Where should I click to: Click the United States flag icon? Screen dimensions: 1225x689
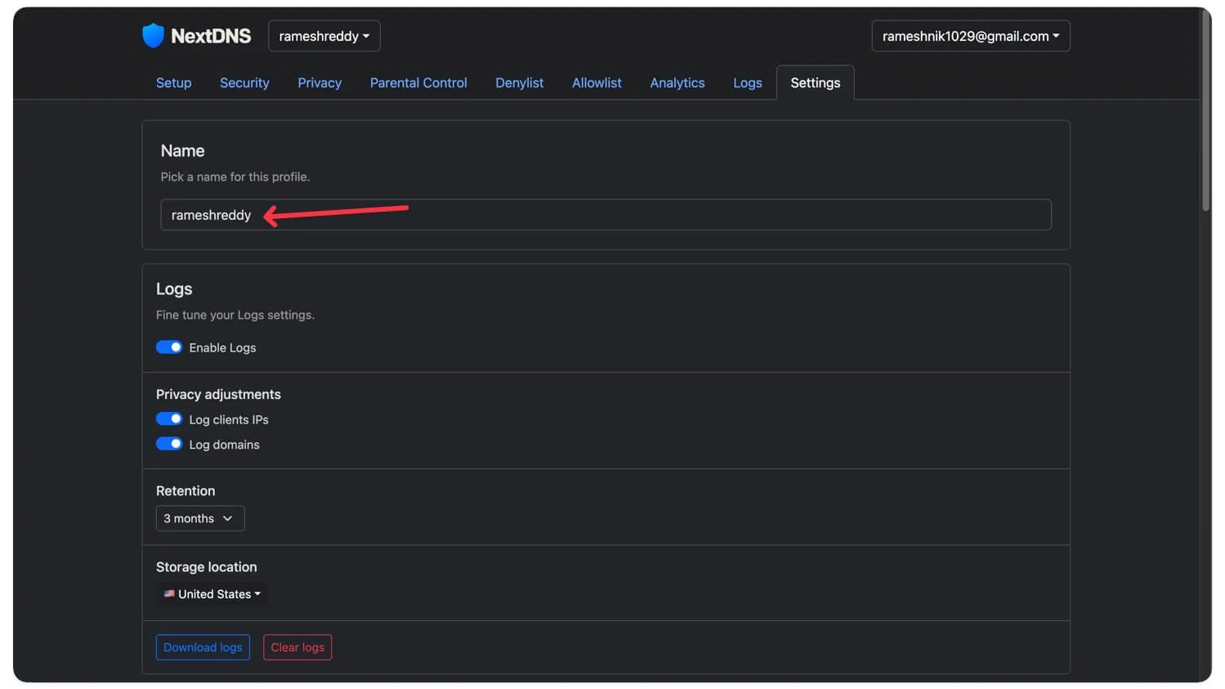click(x=169, y=594)
